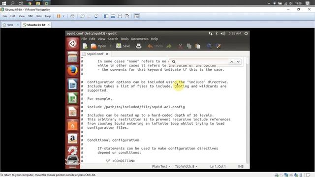This screenshot has width=315, height=177.
Task: Launch LibreOffice Impress from the launcher
Action: pyautogui.click(x=72, y=112)
